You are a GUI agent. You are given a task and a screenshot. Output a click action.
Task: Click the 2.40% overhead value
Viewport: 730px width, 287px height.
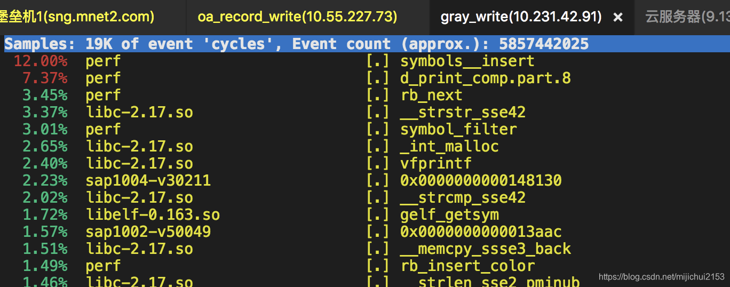[x=45, y=164]
